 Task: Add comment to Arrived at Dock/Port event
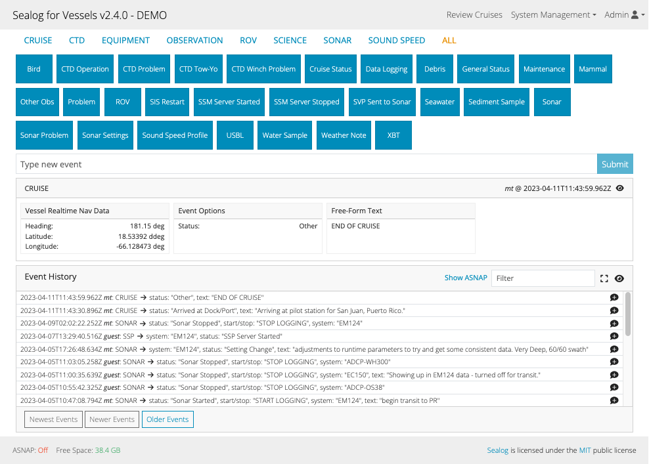(x=614, y=310)
